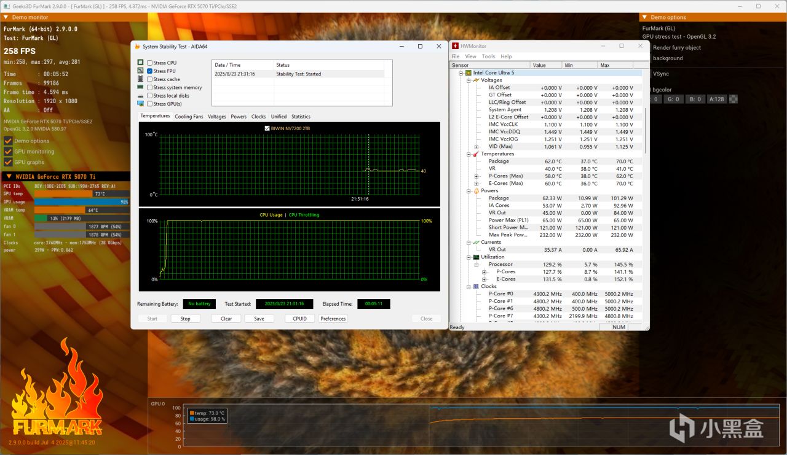Switch to the Cooling Fans tab

tap(189, 117)
